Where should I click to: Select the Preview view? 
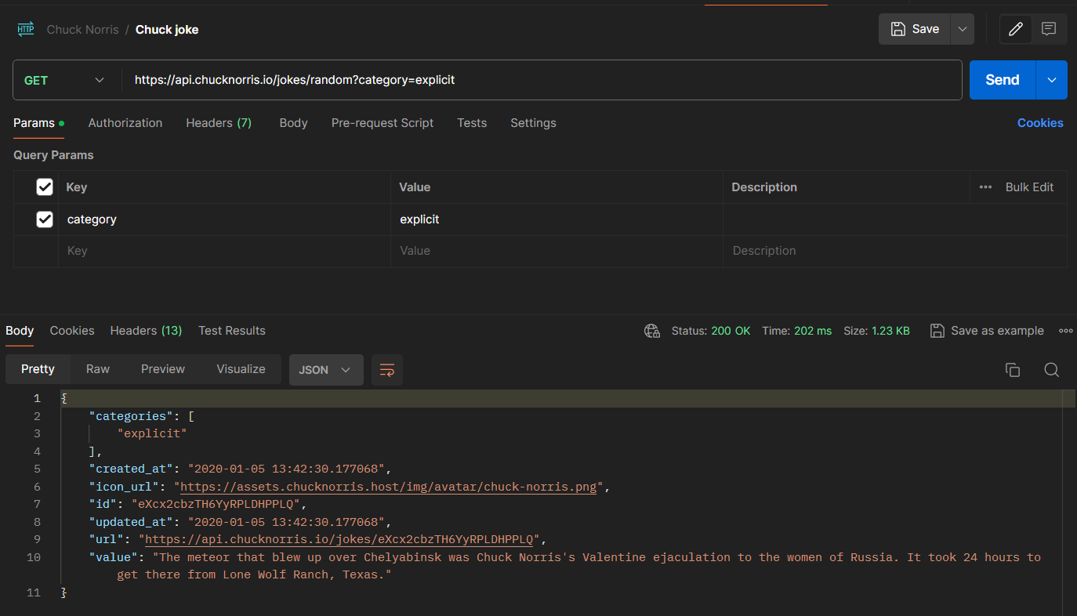tap(163, 369)
